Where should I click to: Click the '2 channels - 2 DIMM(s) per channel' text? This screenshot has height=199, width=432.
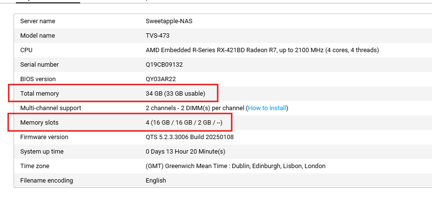point(195,108)
